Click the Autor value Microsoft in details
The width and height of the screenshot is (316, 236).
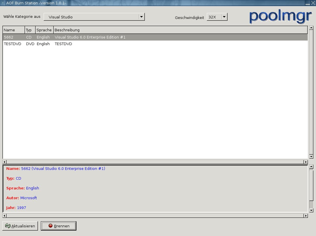[x=29, y=198]
